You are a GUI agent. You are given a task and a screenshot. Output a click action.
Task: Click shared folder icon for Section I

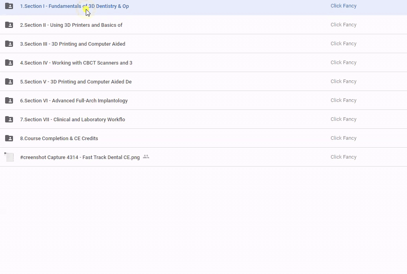[x=9, y=6]
